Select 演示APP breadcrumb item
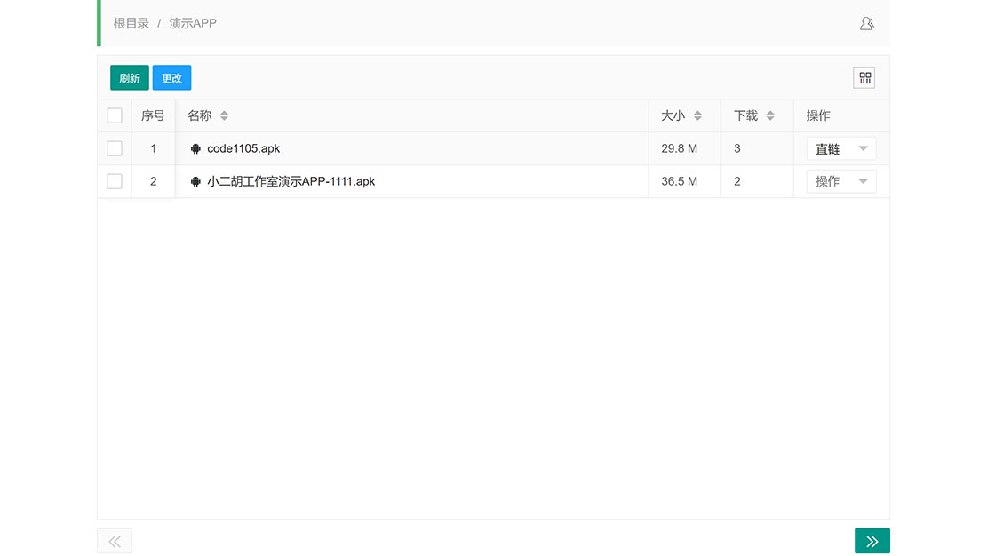 click(x=193, y=24)
